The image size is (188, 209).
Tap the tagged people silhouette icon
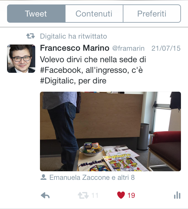[43, 177]
